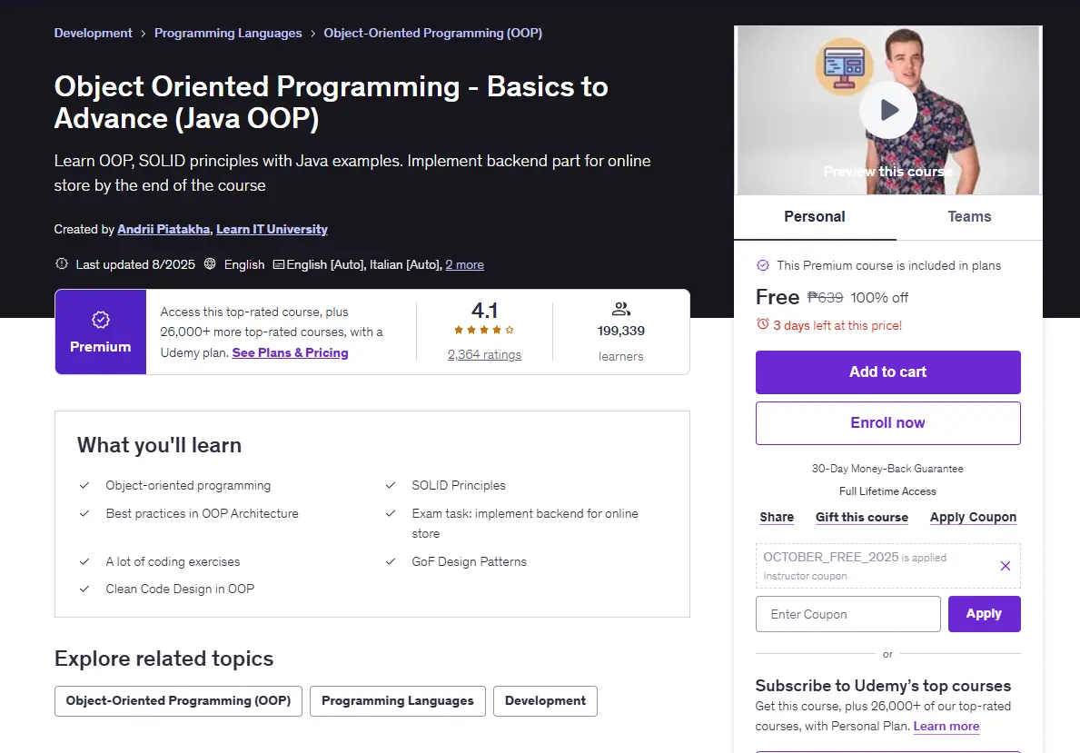View the 2,364 ratings link
This screenshot has height=753, width=1080.
pyautogui.click(x=484, y=355)
